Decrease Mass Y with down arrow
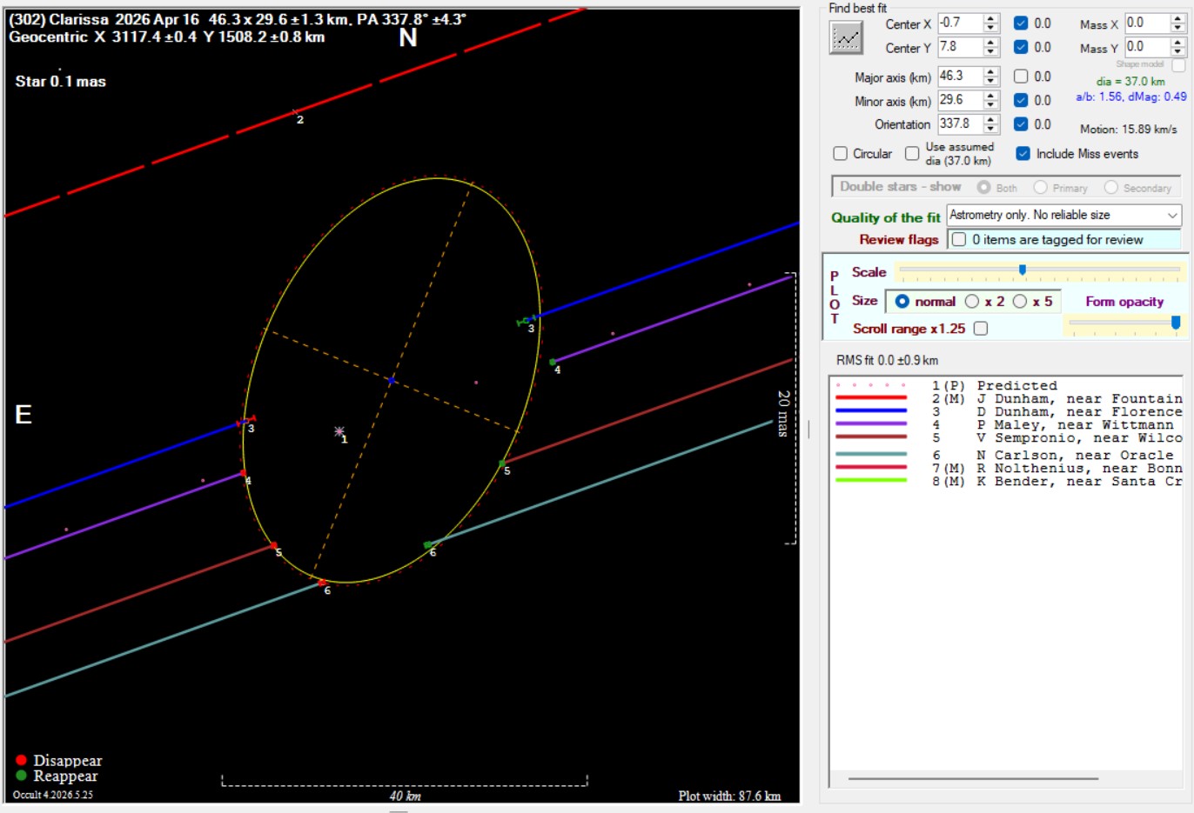This screenshot has width=1194, height=813. [1177, 51]
